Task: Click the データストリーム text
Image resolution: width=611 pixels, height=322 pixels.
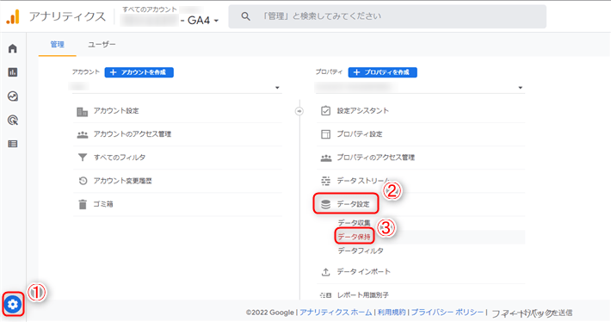Action: (363, 181)
